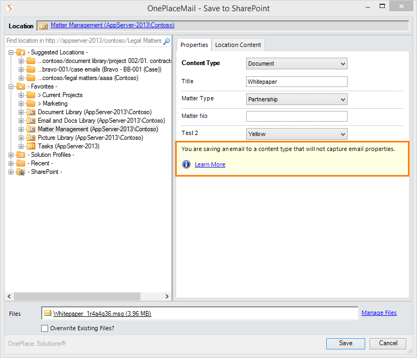Select Tasks (AppServer-2013) tree item
417x358 pixels.
tap(69, 146)
